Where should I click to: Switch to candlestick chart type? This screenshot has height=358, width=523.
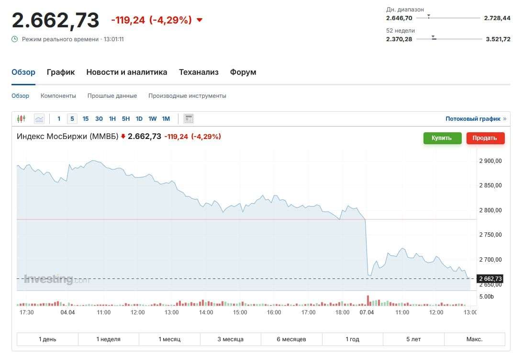pos(21,119)
